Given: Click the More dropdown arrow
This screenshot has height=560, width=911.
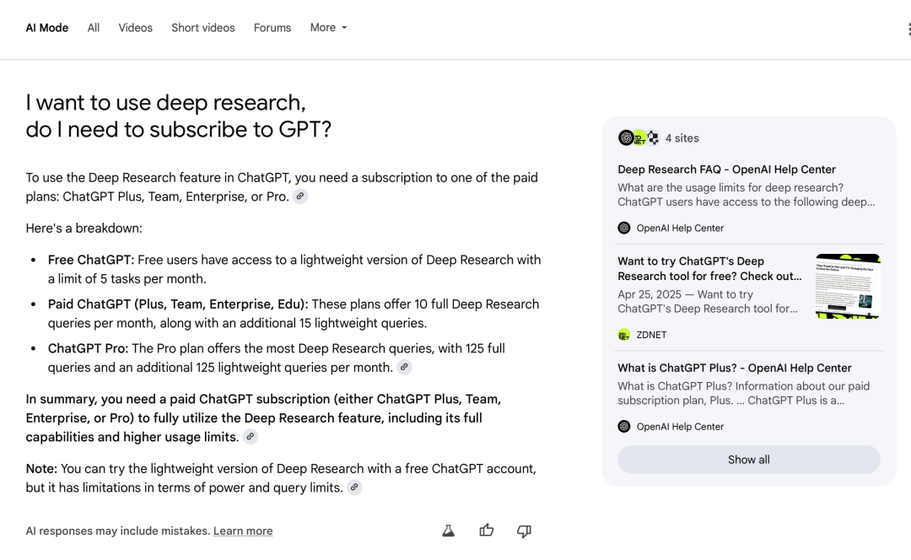Looking at the screenshot, I should [344, 28].
